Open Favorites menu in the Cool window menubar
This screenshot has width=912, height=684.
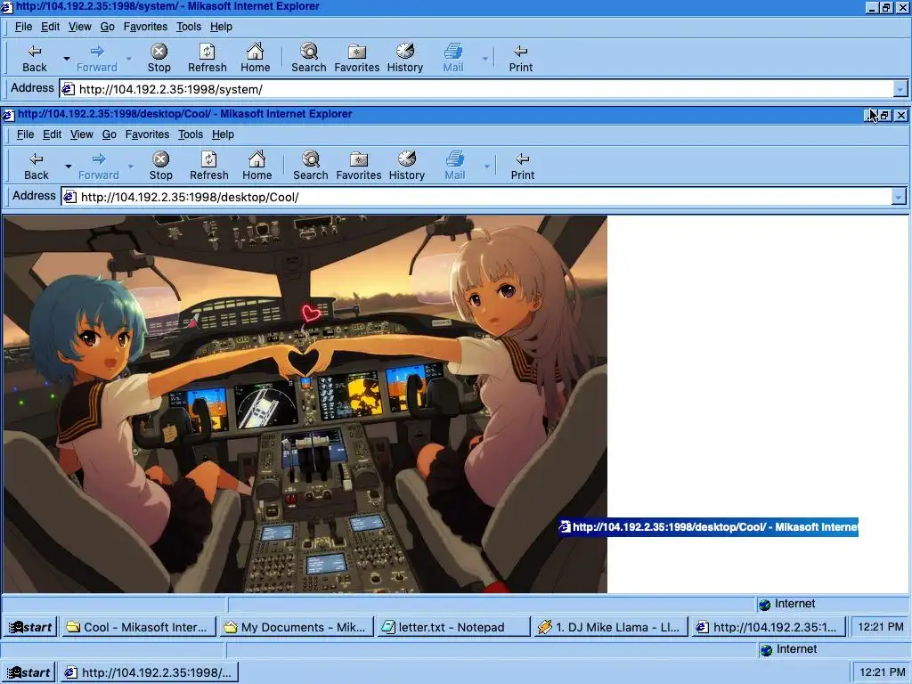pyautogui.click(x=147, y=134)
